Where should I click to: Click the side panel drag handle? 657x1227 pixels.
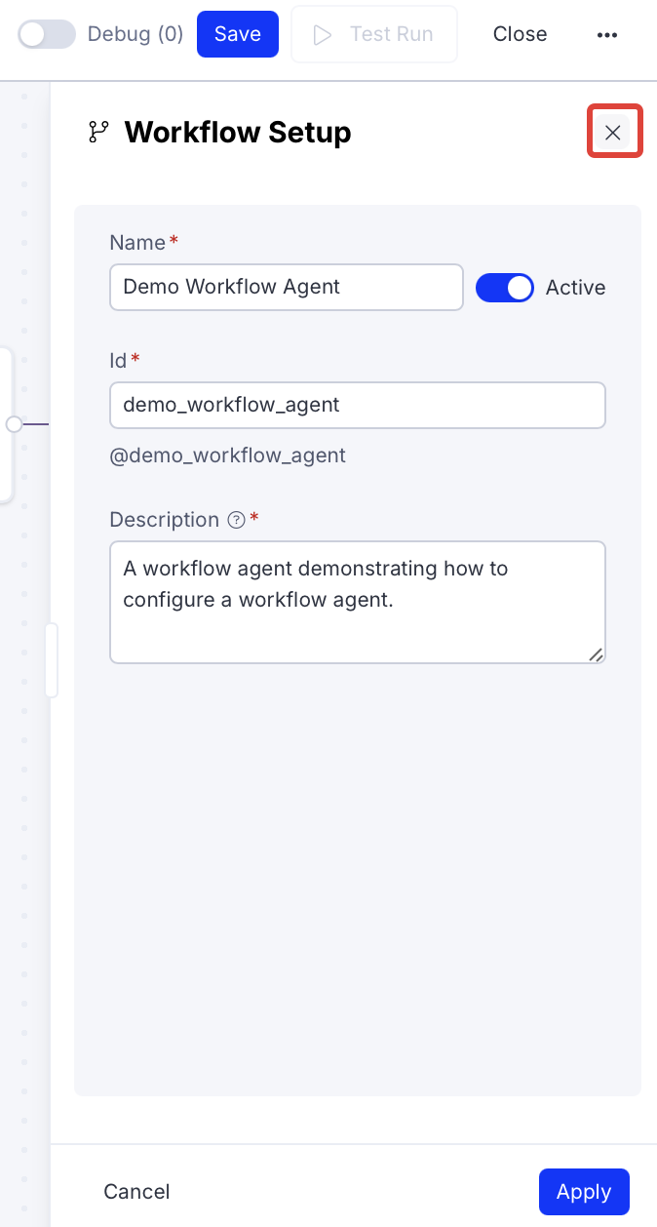click(52, 660)
